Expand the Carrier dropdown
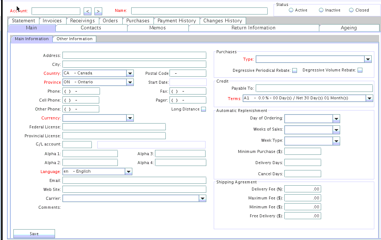Viewport: 381px width, 240px height. (202, 199)
